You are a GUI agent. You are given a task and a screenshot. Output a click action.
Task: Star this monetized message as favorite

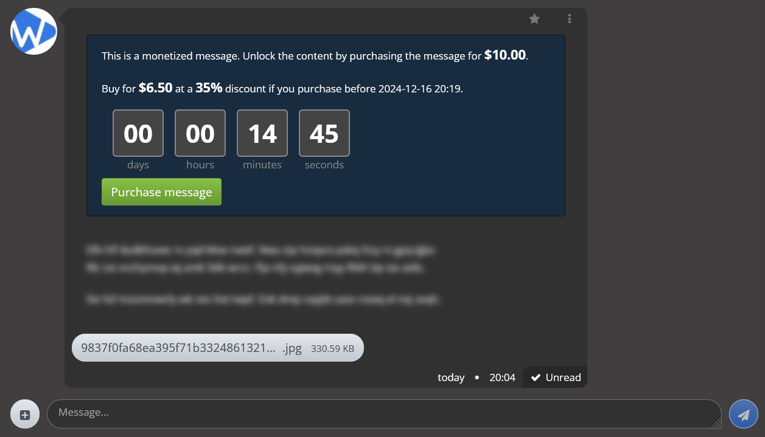[534, 19]
